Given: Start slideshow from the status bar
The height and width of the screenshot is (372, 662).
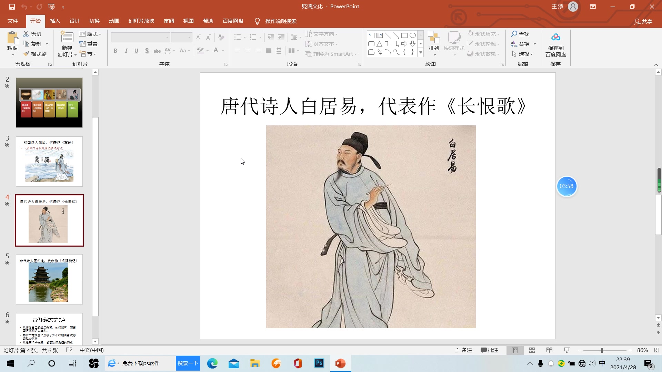Looking at the screenshot, I should click(566, 350).
